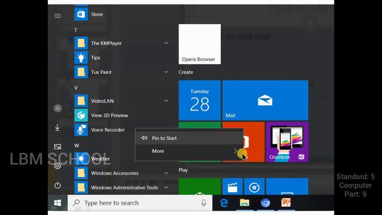Click the Windows Accessories folder icon

pyautogui.click(x=81, y=173)
